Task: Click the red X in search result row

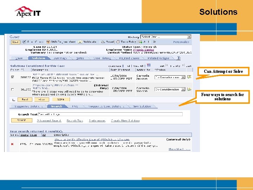Action: click(12, 144)
